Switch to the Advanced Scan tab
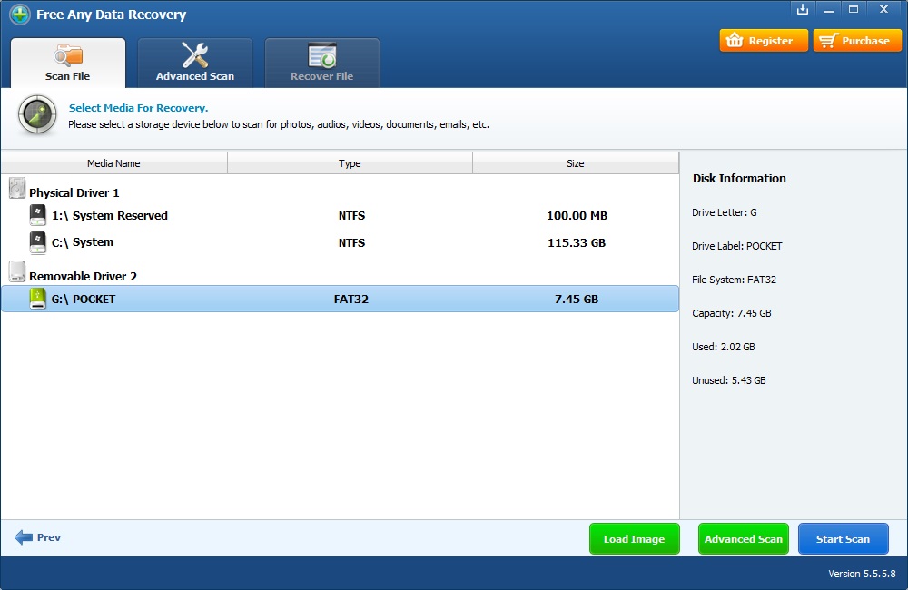The image size is (908, 590). (x=194, y=62)
